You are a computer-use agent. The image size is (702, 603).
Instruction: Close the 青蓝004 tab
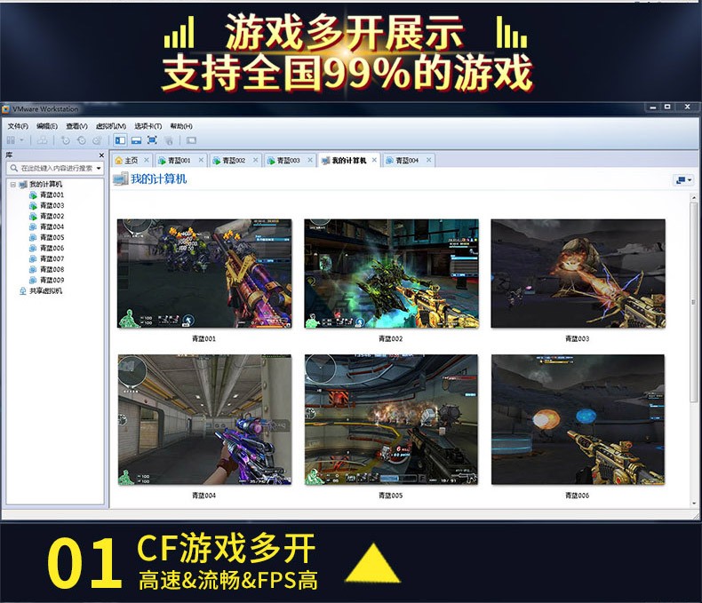point(429,160)
